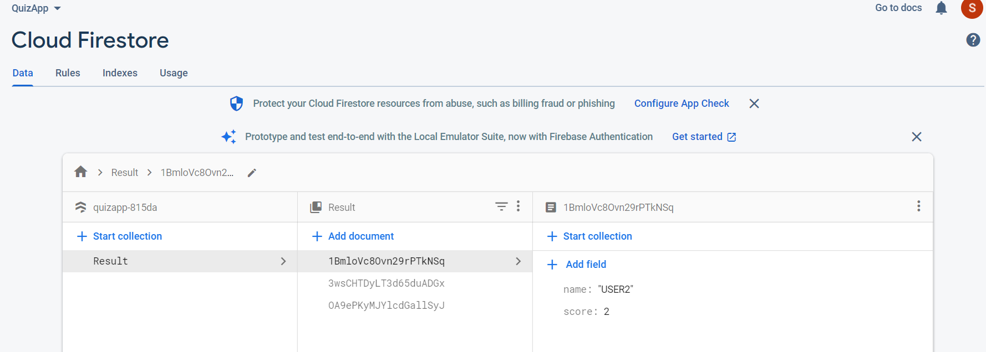The image size is (986, 352).
Task: Switch to the Data tab
Action: [23, 73]
